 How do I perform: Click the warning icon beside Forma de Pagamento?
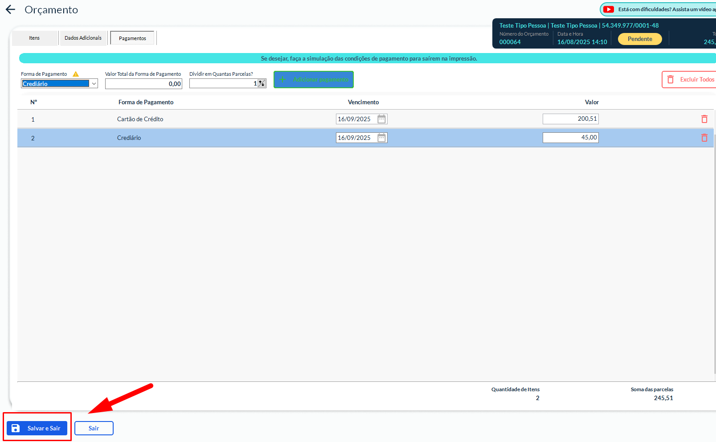[76, 74]
